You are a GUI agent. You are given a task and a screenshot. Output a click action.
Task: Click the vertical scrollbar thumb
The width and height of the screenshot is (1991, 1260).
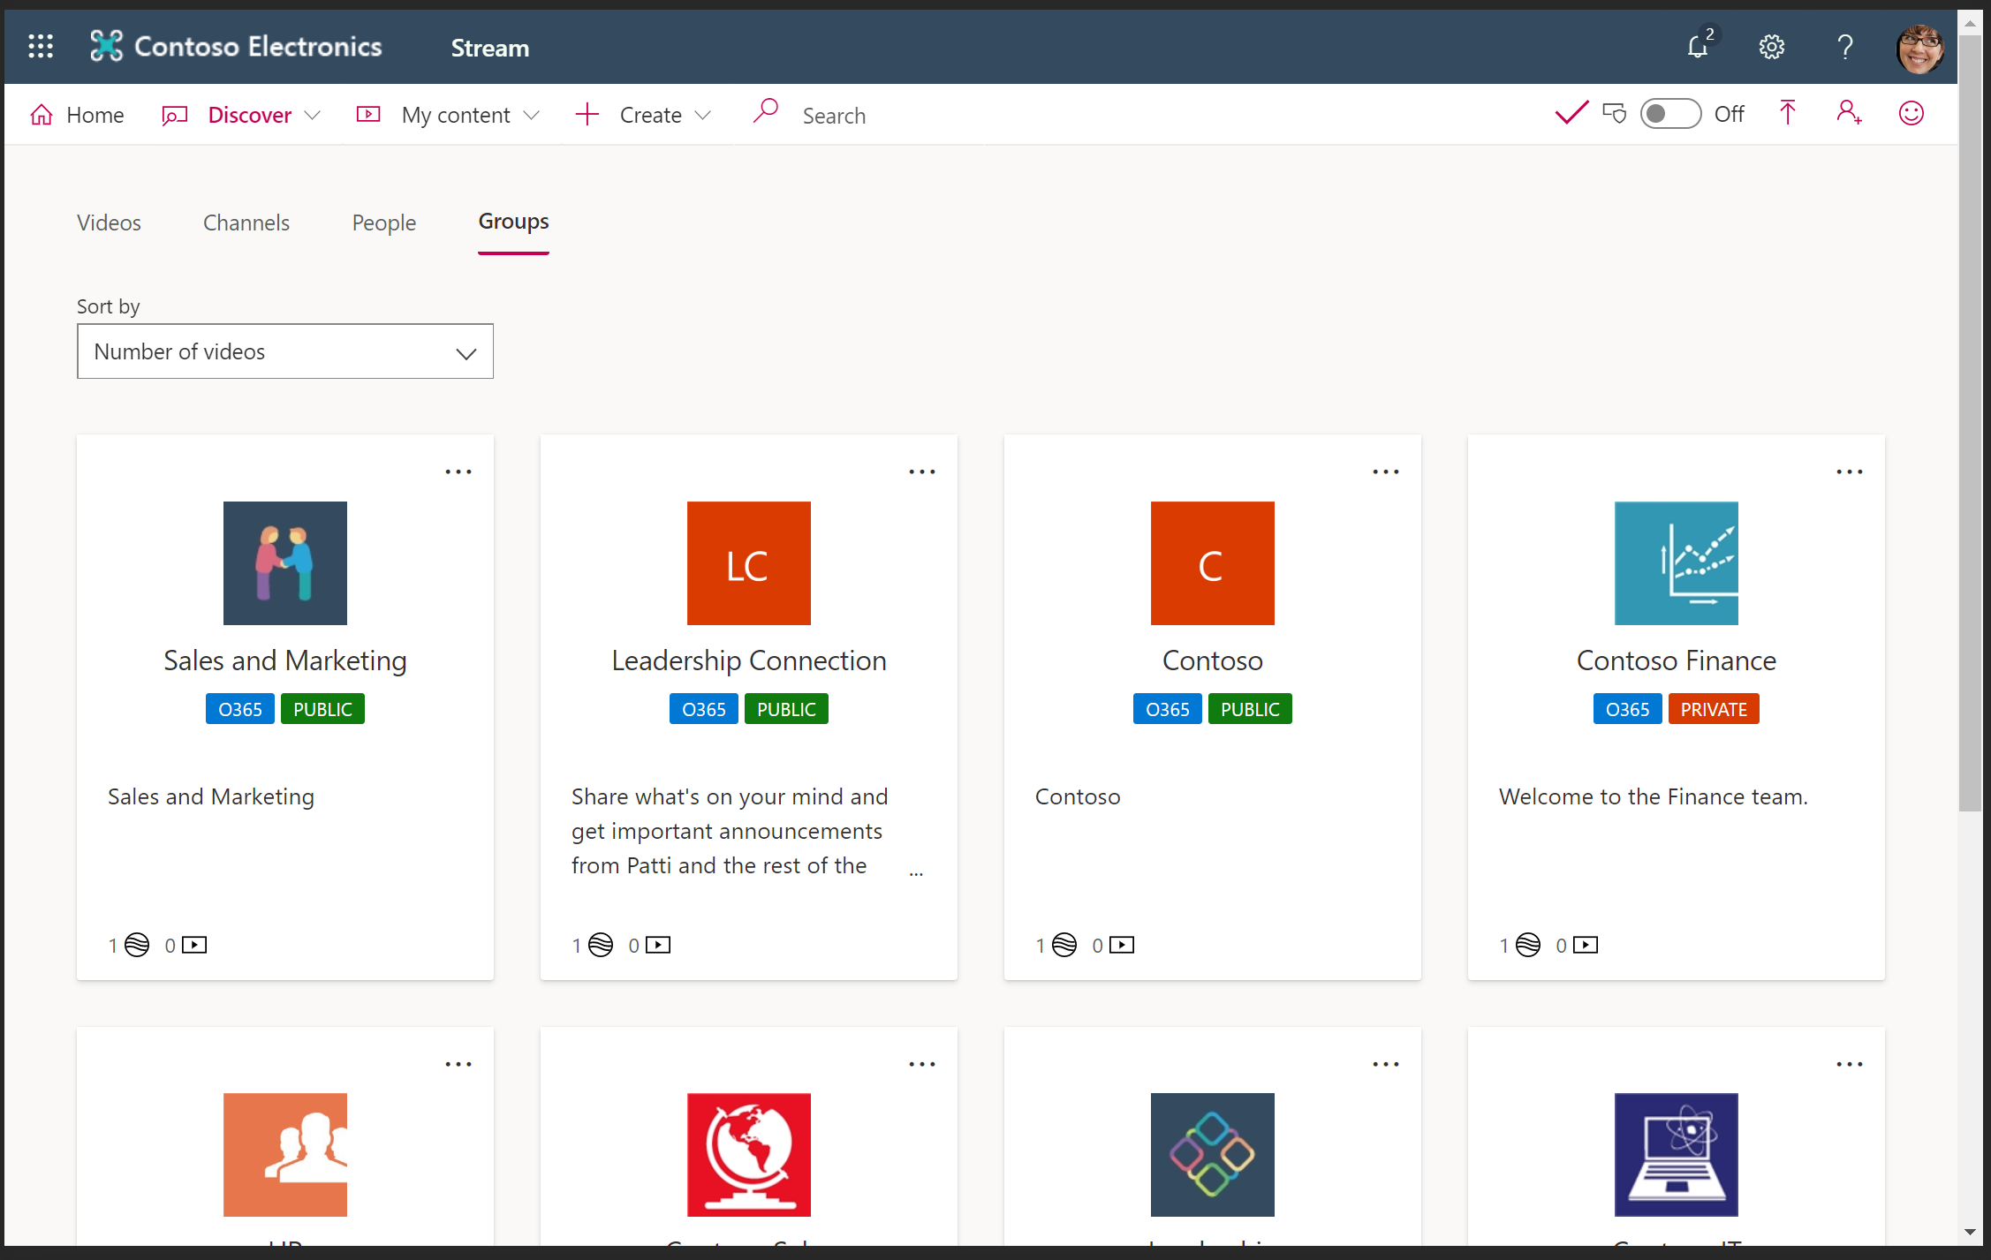point(1970,424)
